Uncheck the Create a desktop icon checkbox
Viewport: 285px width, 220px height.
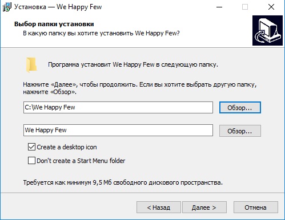pos(31,147)
